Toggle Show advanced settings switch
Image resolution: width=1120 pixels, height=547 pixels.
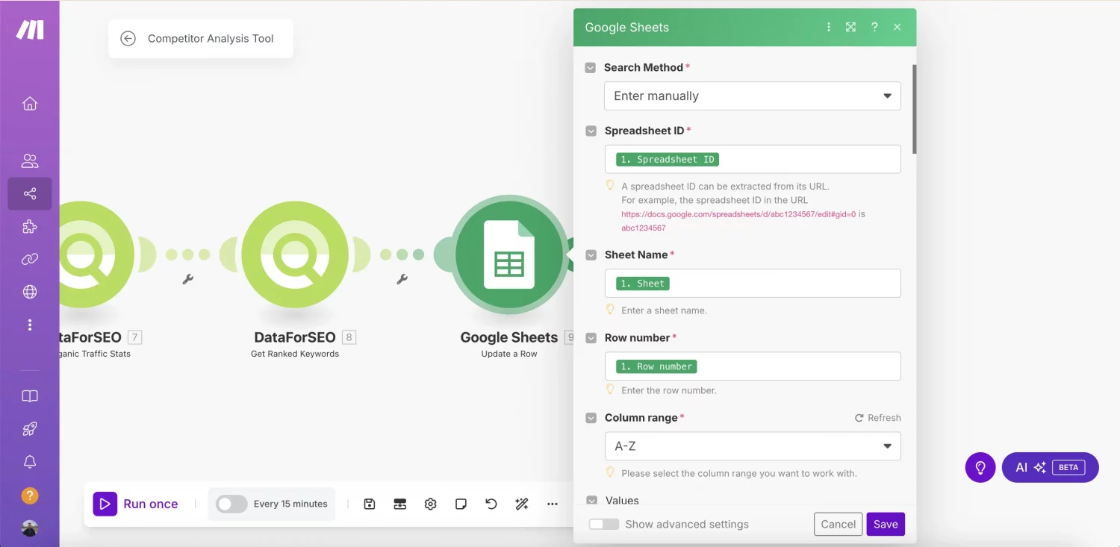point(603,524)
